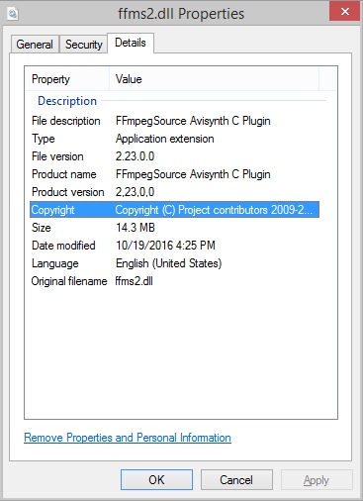Switch to the General tab
This screenshot has height=501, width=363.
[x=35, y=45]
